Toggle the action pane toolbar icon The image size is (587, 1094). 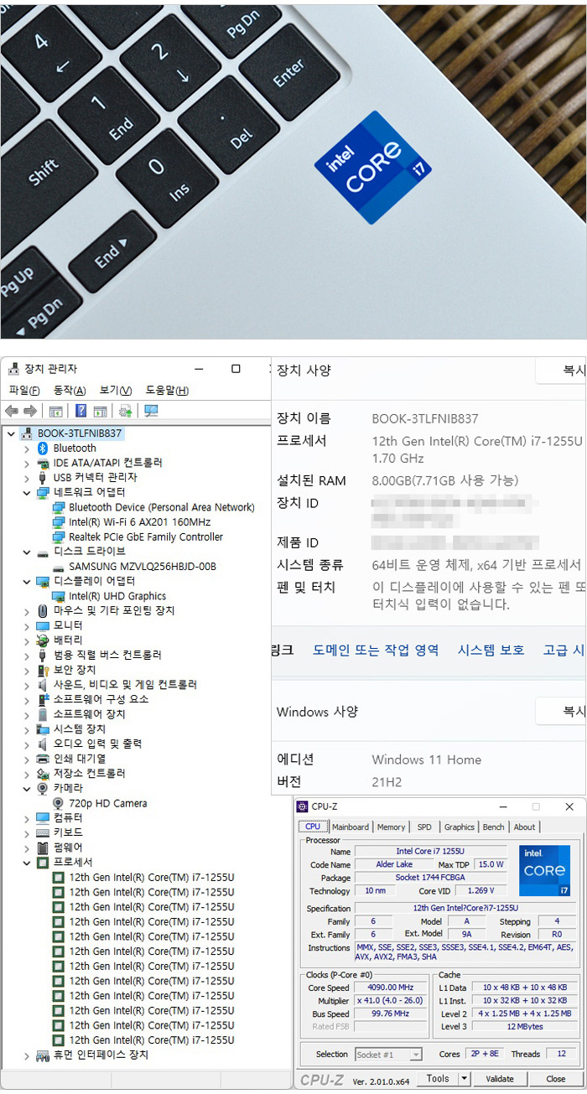(100, 411)
